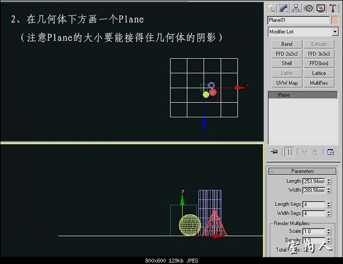
Task: Click the Length Segs field
Action: coord(314,204)
